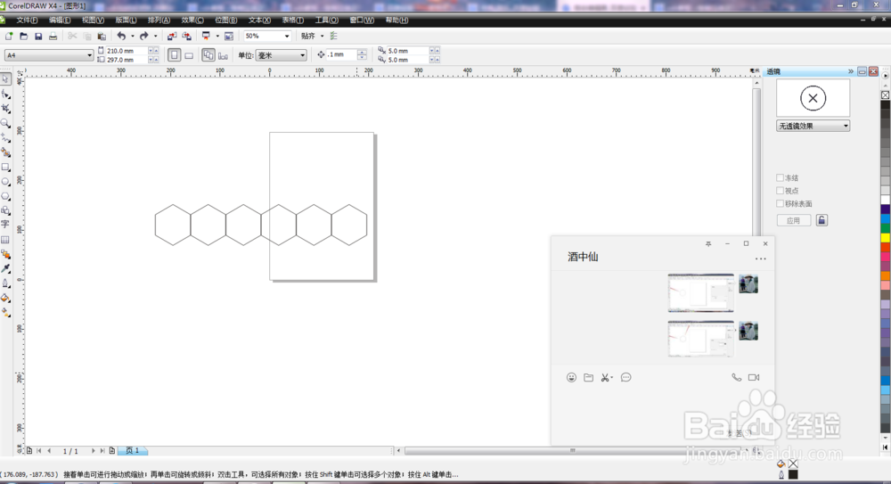Click the emoji button in chat
The image size is (891, 484).
pos(571,378)
